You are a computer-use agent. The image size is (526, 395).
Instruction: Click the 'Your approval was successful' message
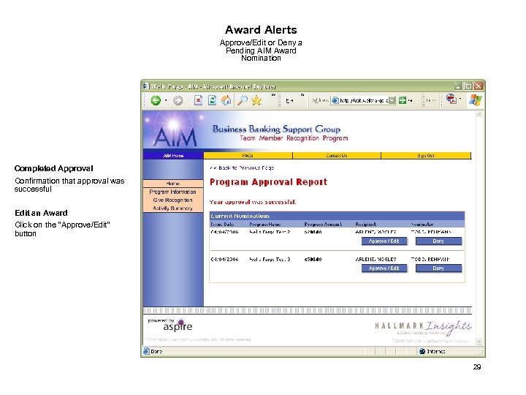253,202
